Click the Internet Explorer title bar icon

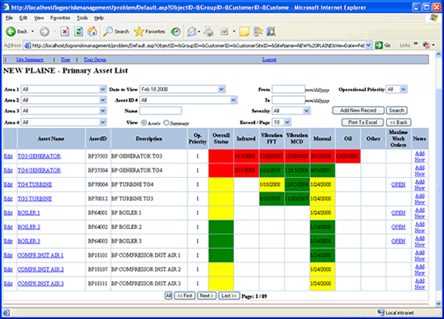pos(6,7)
